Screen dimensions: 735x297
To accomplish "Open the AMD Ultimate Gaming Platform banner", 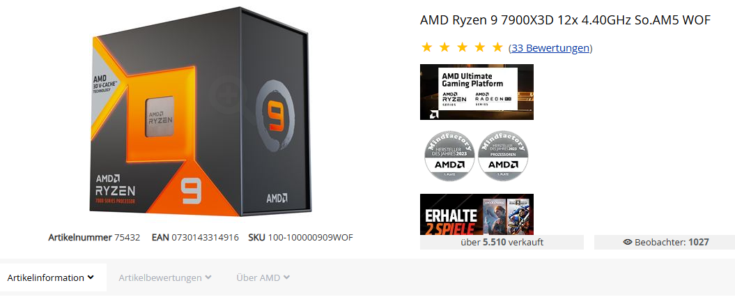I will click(x=477, y=92).
